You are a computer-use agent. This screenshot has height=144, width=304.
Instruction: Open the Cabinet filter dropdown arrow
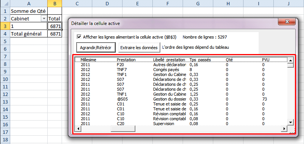44,19
